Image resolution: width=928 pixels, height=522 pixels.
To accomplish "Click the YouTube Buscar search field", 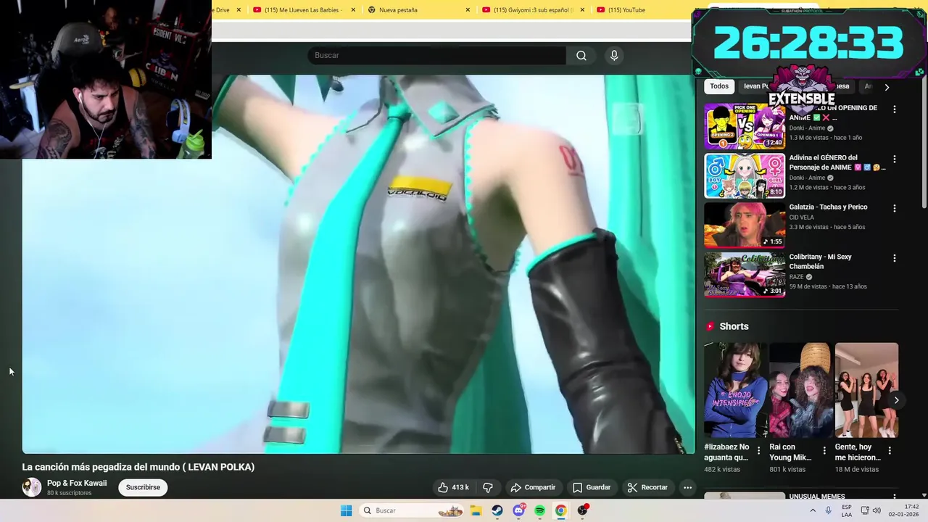I will [437, 56].
